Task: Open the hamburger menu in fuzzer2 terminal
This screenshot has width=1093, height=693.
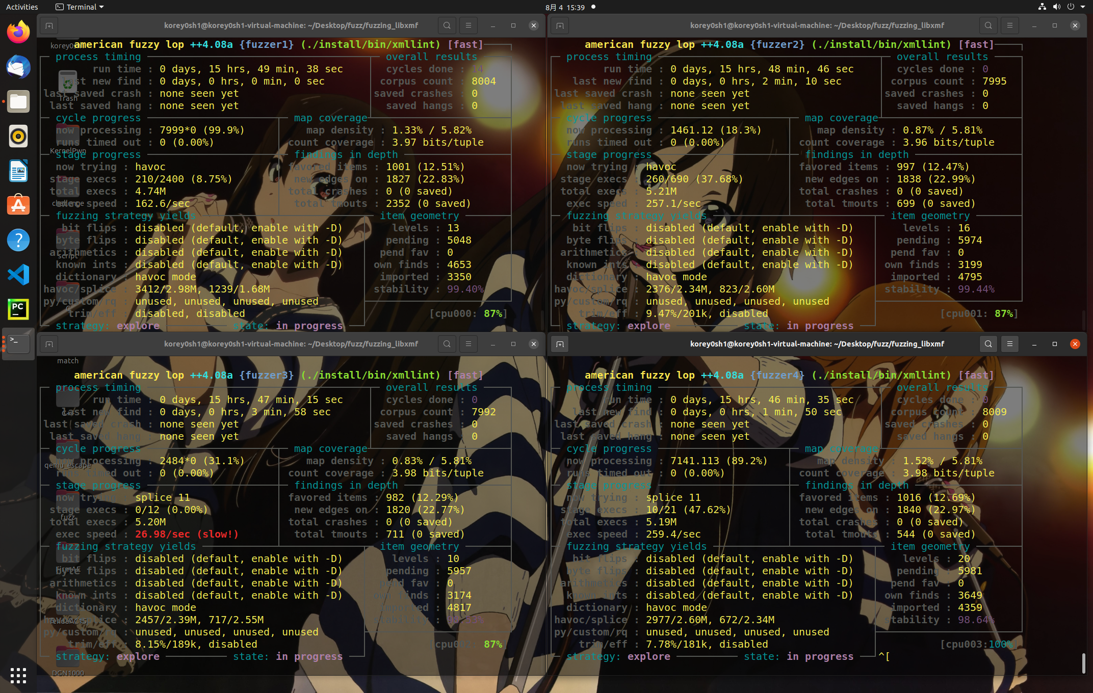Action: coord(1010,25)
